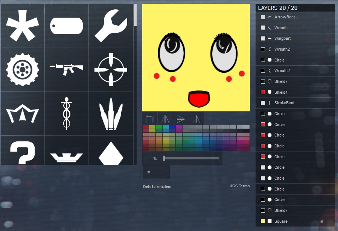Add the gear wheel shape
The image size is (338, 231).
click(x=23, y=69)
